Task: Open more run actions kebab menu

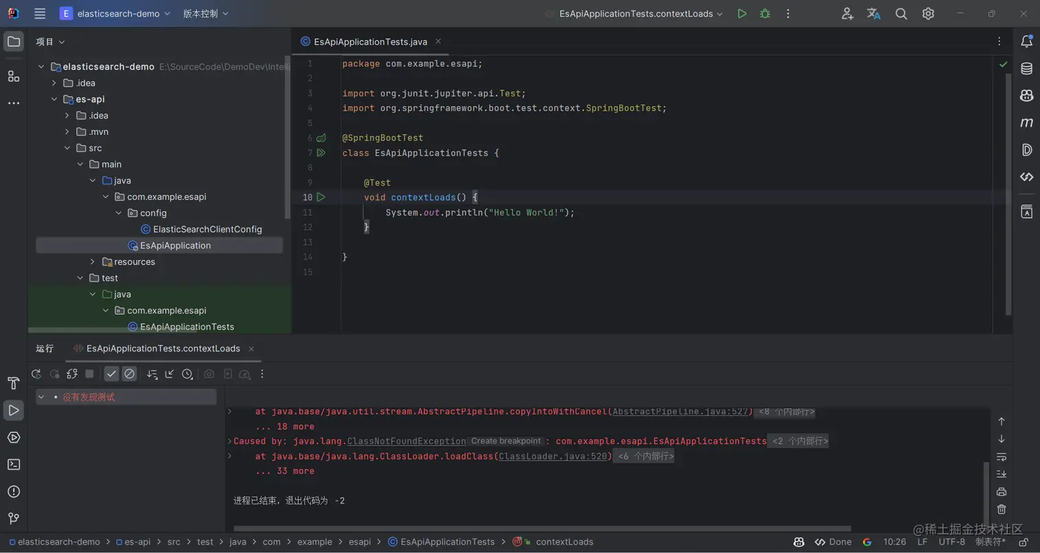Action: coord(788,13)
